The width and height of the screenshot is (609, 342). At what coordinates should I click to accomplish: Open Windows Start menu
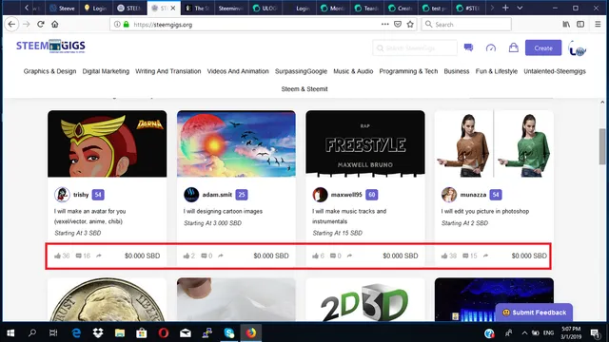(x=10, y=332)
